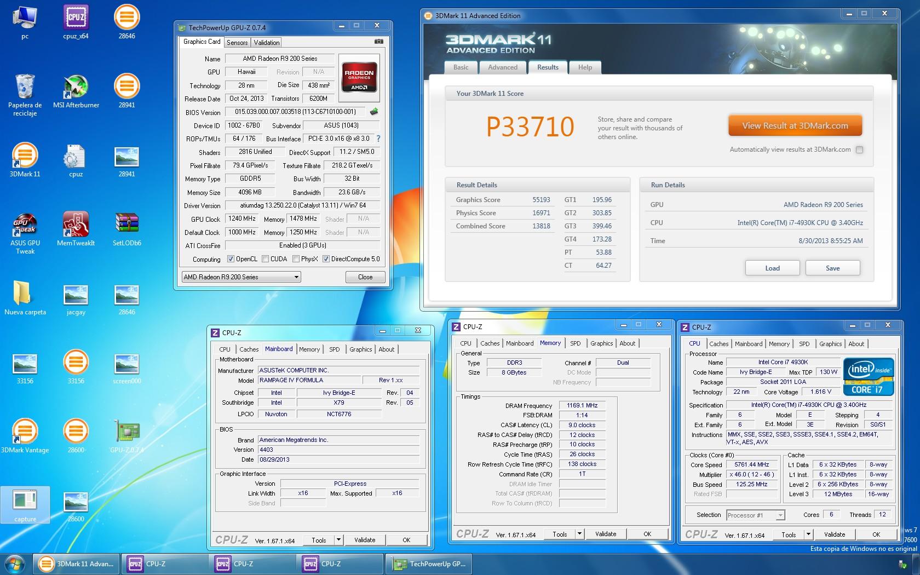920x575 pixels.
Task: Select Caches tab in Mainboard CPU-Z window
Action: [249, 349]
